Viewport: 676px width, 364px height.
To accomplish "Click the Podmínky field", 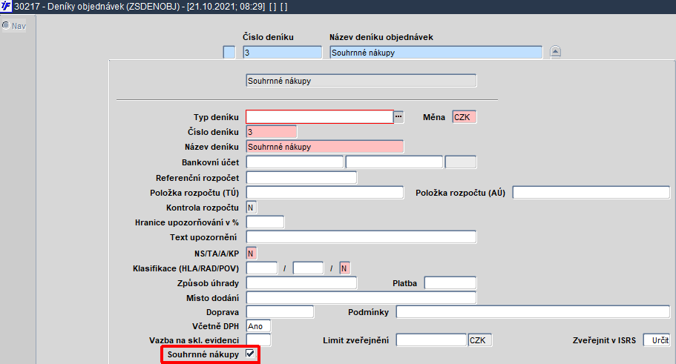I will pyautogui.click(x=533, y=312).
